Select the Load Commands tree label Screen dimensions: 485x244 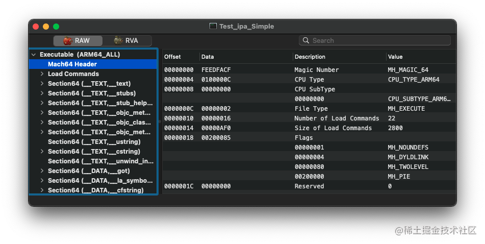click(x=73, y=74)
